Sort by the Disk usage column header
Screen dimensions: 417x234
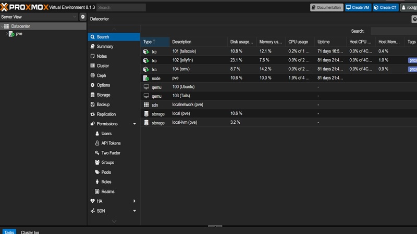[x=242, y=42]
